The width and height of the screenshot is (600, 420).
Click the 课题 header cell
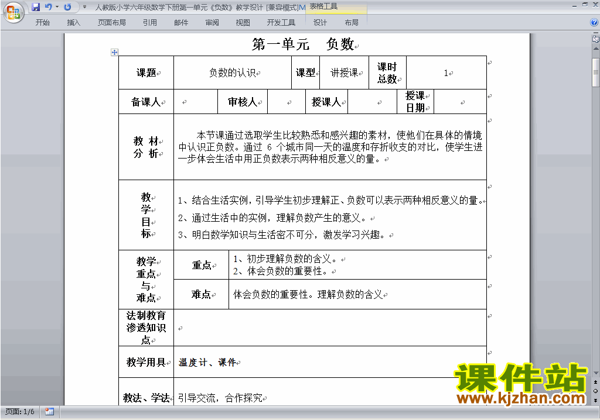coord(146,73)
